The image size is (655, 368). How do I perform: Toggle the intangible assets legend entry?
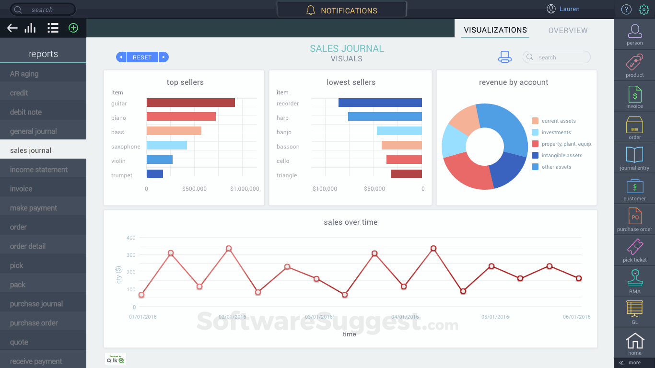(561, 155)
